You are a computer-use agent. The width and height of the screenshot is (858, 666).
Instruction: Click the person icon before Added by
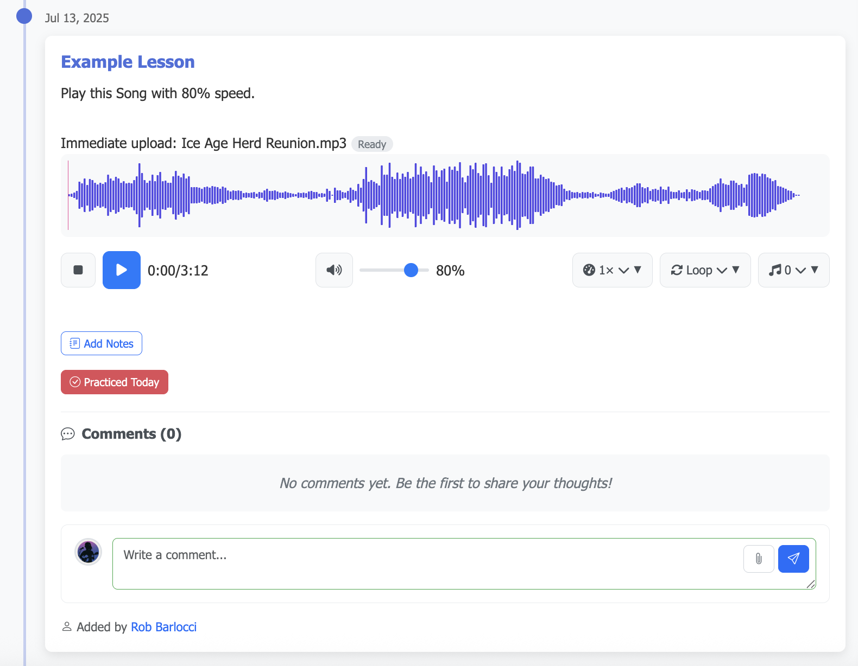coord(67,627)
